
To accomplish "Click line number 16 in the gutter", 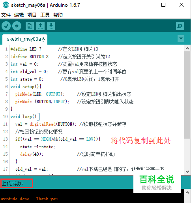I will pos(6,162).
